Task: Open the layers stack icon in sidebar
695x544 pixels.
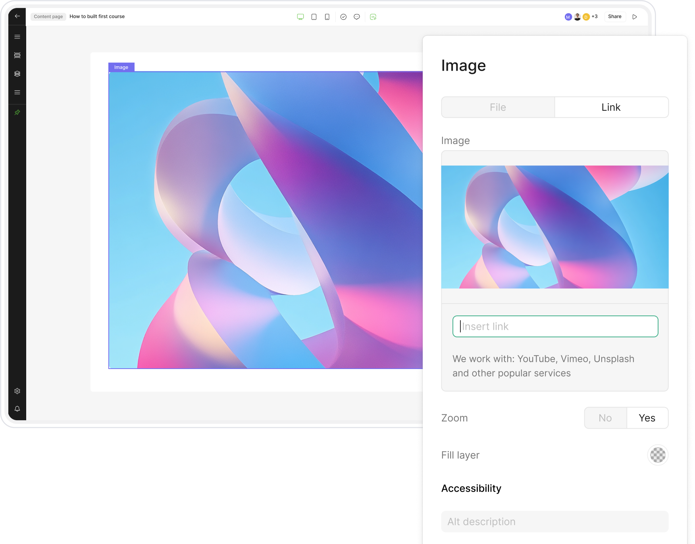Action: coord(17,74)
